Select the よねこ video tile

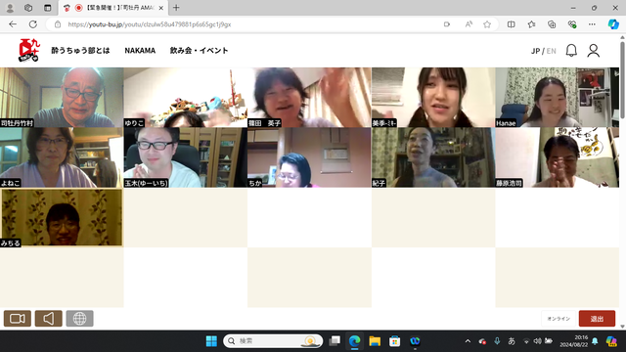pos(62,157)
